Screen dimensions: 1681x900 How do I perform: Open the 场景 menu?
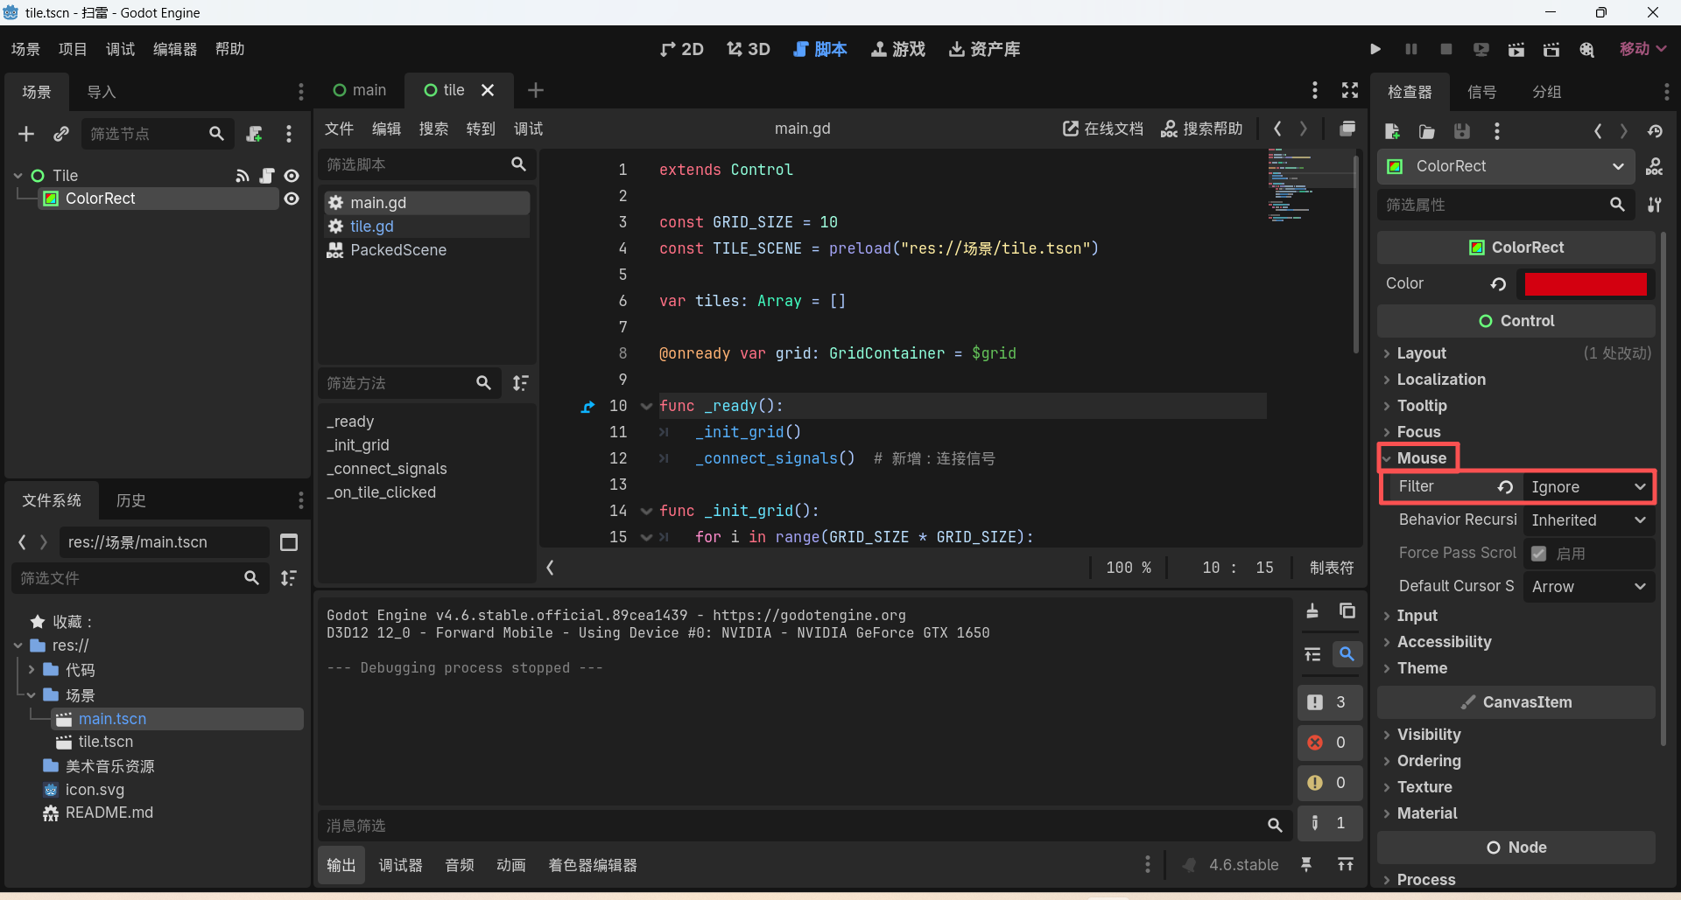pos(25,49)
